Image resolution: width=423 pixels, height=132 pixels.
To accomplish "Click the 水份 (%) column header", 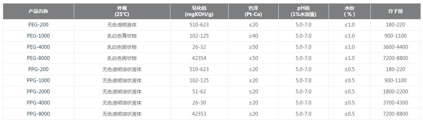I will point(349,11).
